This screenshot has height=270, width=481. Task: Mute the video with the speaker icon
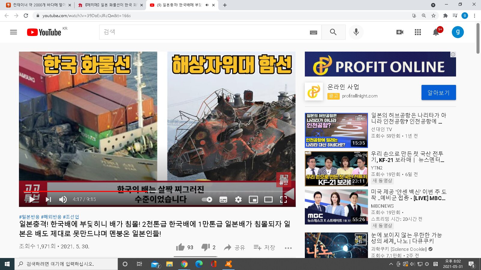63,199
